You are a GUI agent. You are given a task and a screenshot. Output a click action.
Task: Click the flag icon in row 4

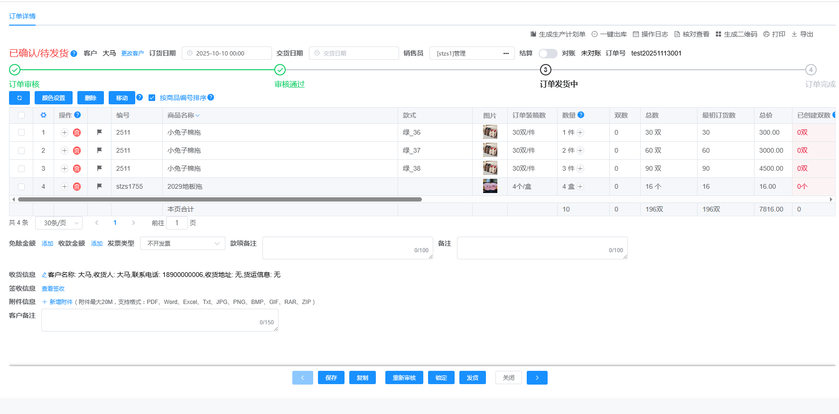tap(100, 186)
